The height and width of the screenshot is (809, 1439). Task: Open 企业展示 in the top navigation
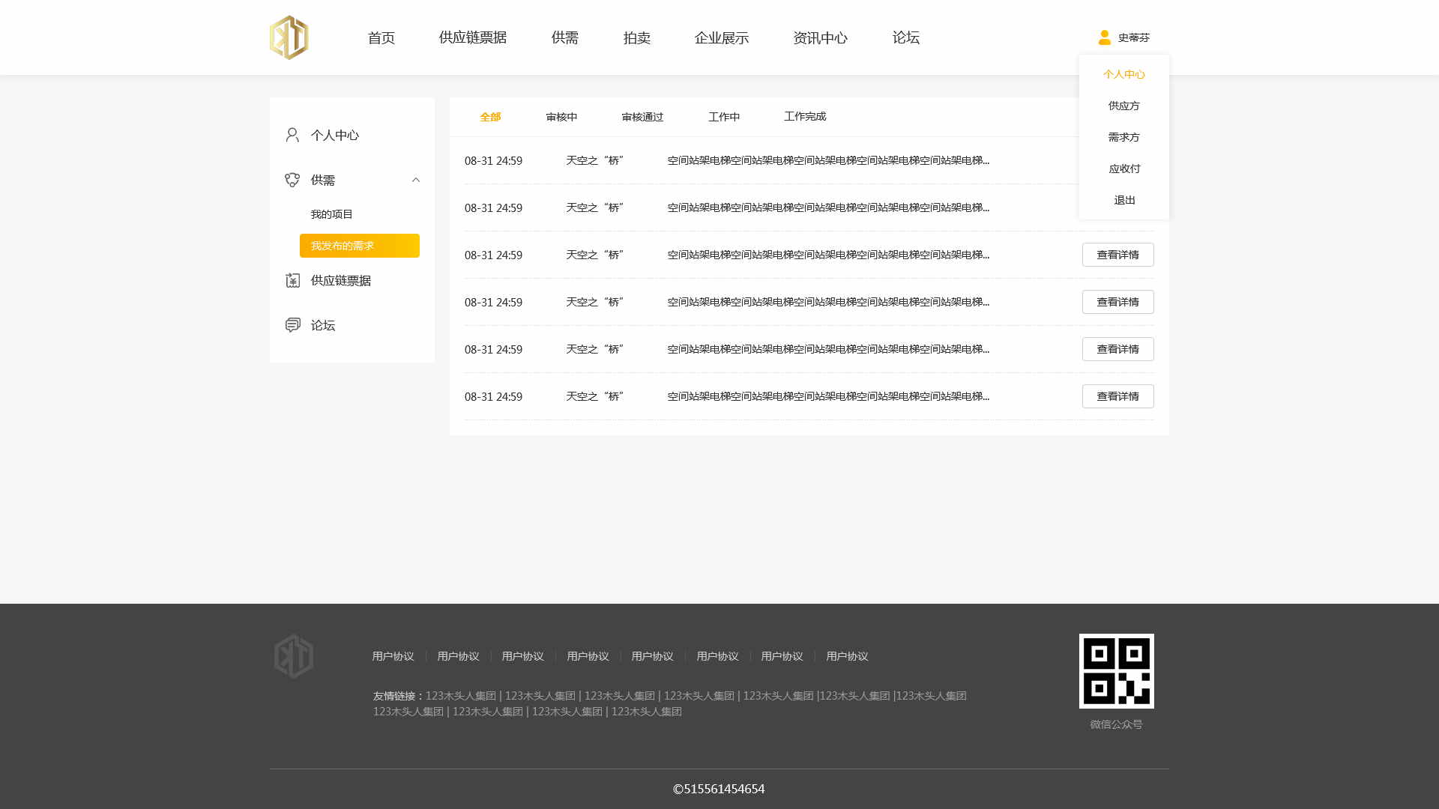pos(721,37)
